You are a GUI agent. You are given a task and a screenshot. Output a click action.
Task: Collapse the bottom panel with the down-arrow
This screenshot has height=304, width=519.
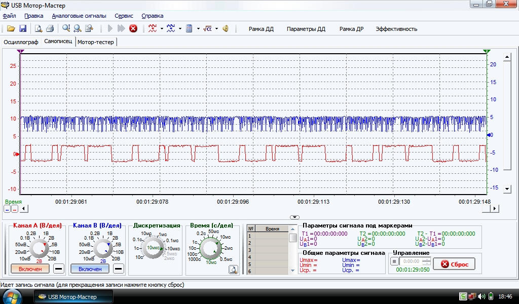(294, 217)
